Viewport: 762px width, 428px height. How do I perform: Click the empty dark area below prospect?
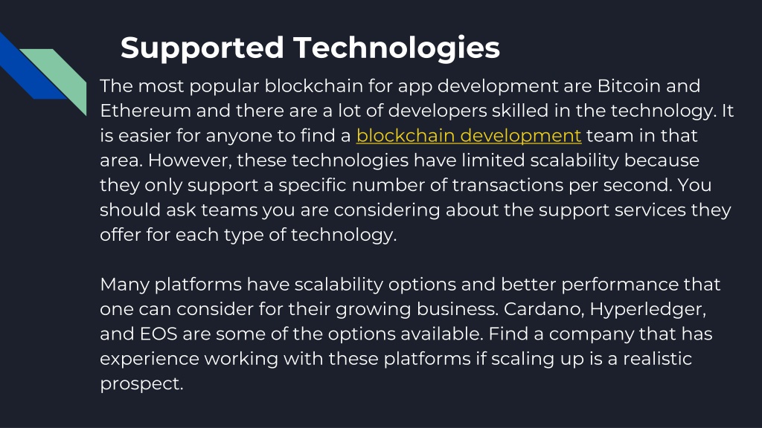381,410
